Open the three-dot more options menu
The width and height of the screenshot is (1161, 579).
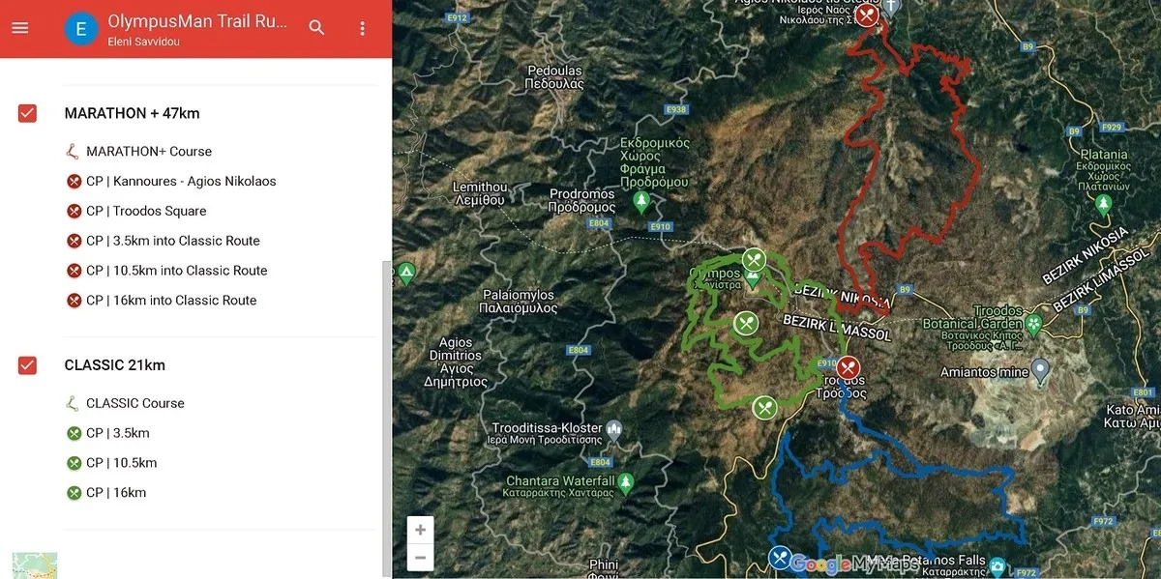pyautogui.click(x=363, y=28)
